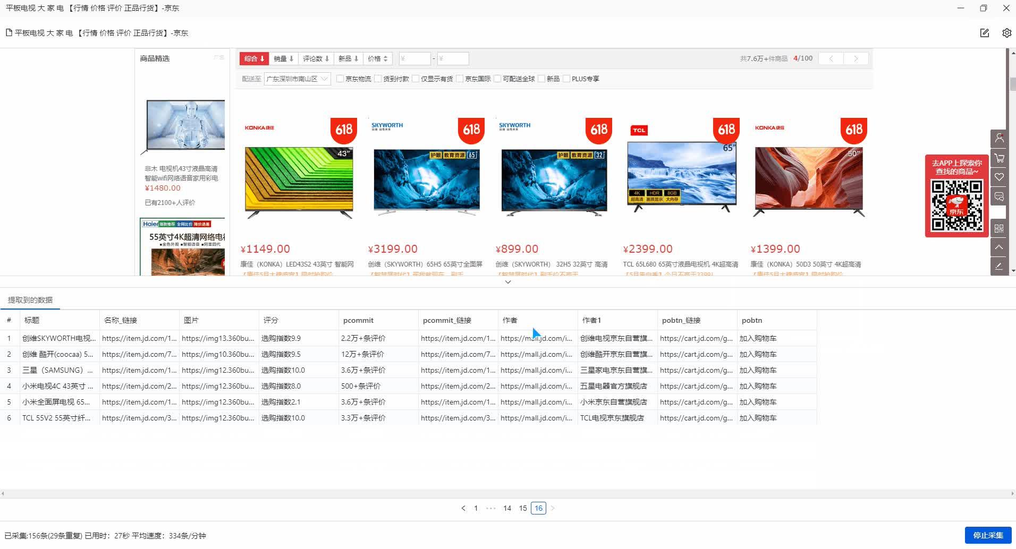
Task: Select current data page 16
Action: coord(538,508)
